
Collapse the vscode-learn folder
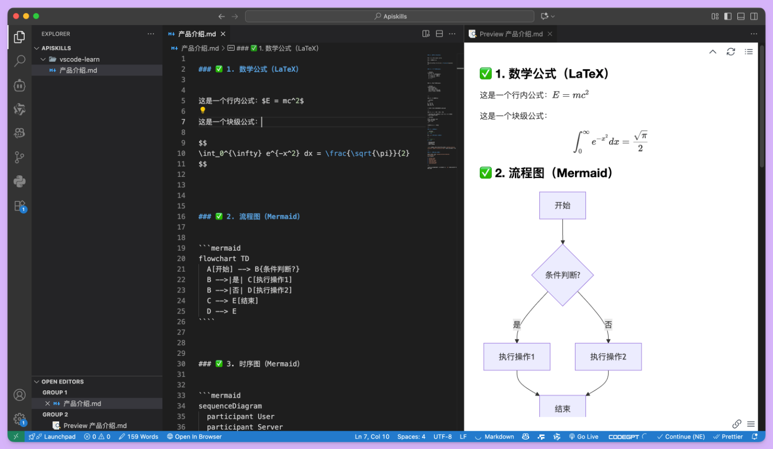43,60
